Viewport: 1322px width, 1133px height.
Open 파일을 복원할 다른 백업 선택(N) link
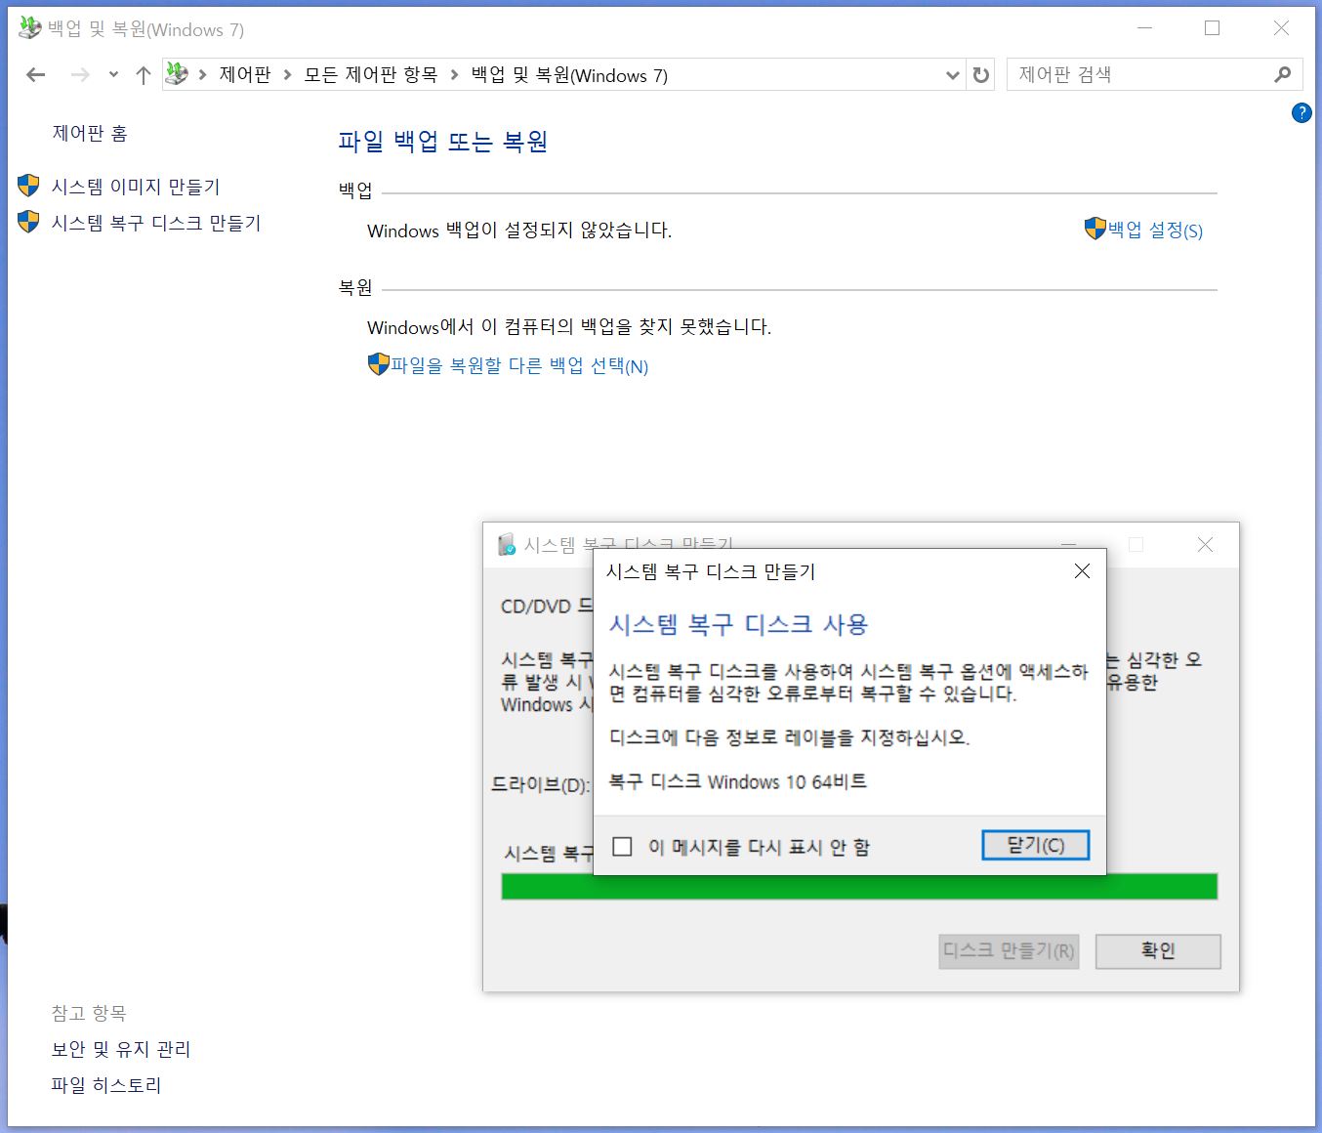coord(520,366)
